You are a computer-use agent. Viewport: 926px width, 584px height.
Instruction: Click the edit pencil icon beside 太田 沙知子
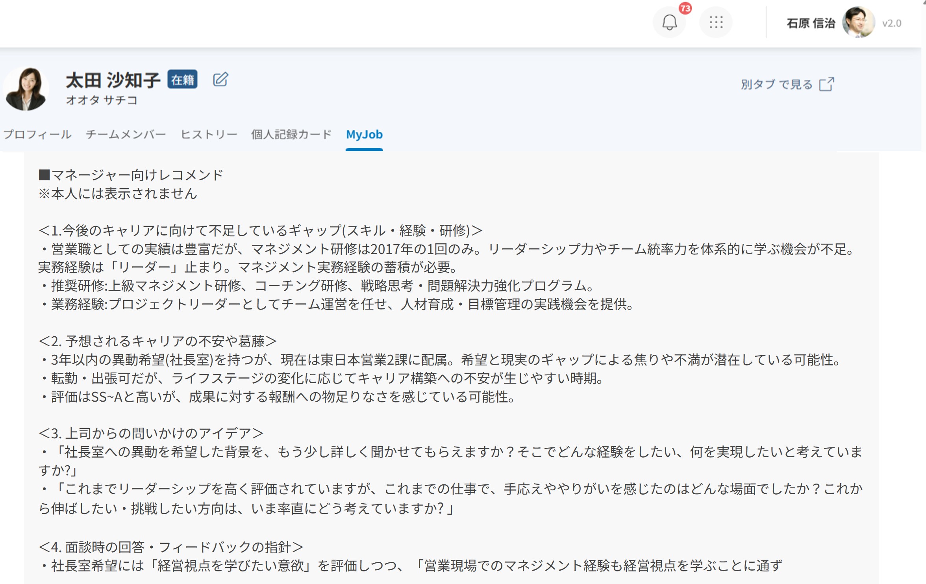[x=220, y=79]
